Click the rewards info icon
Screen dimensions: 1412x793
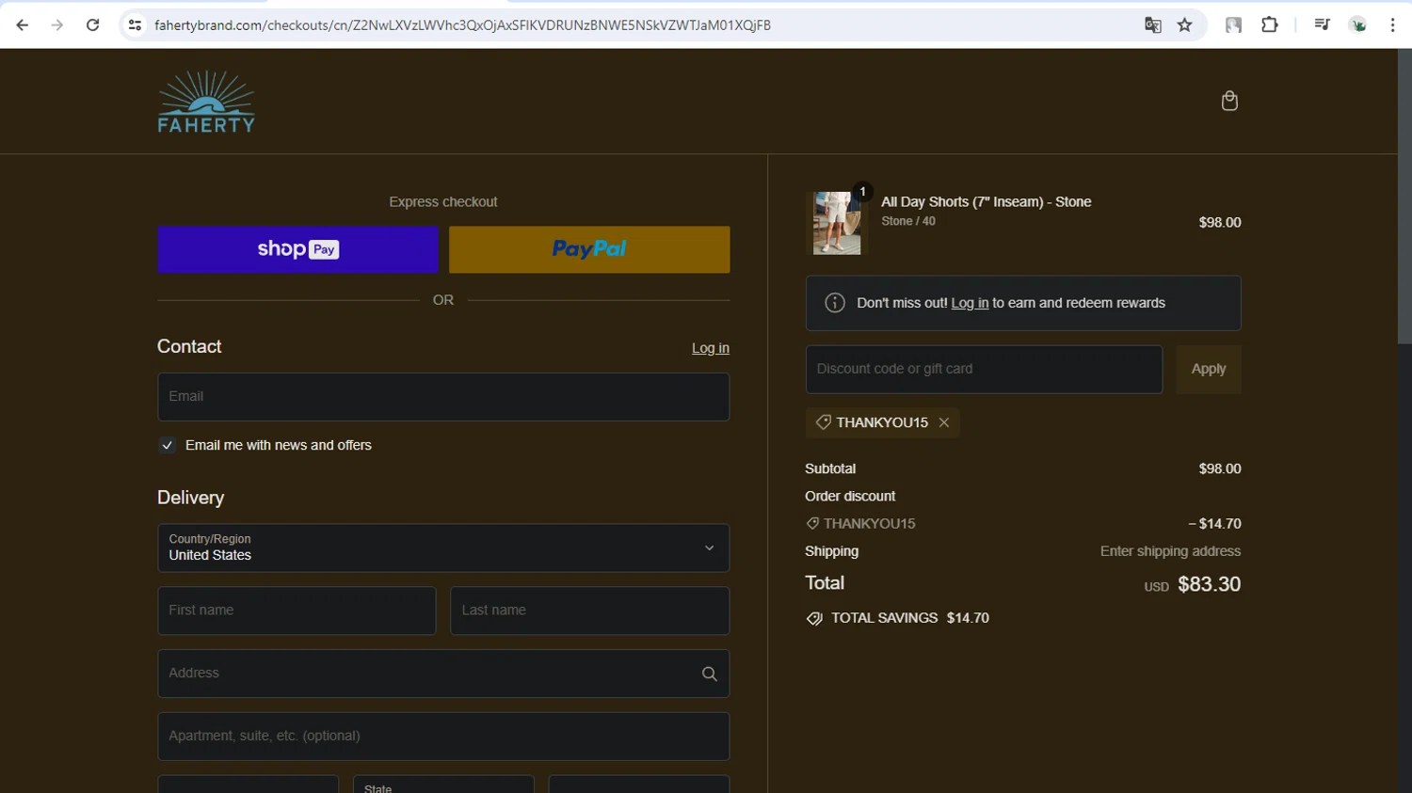pyautogui.click(x=835, y=303)
